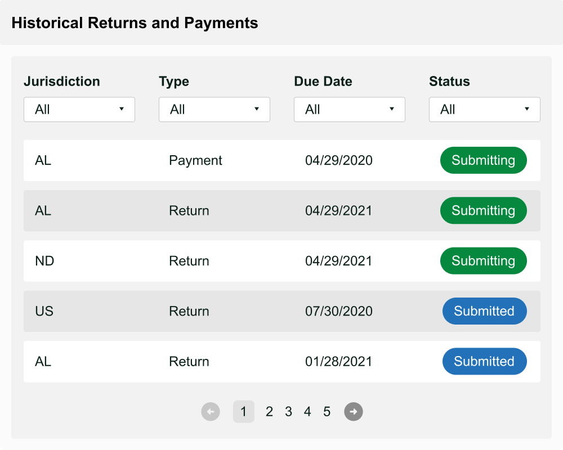The width and height of the screenshot is (563, 450).
Task: Select page 3 in pagination
Action: tap(288, 412)
